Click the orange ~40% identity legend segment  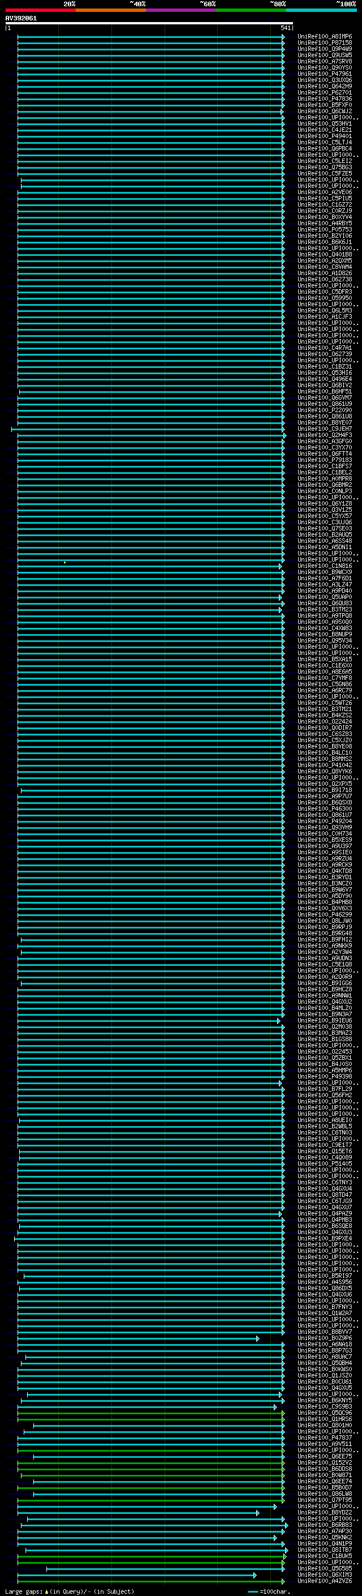(x=111, y=10)
